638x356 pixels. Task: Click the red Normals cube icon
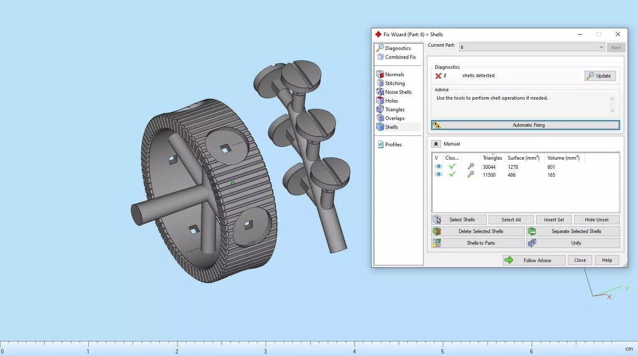click(380, 75)
